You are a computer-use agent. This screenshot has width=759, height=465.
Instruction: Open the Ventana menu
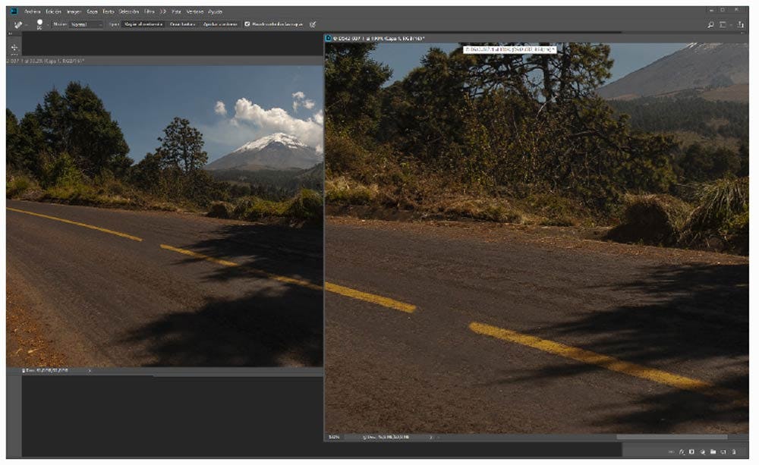[x=194, y=11]
